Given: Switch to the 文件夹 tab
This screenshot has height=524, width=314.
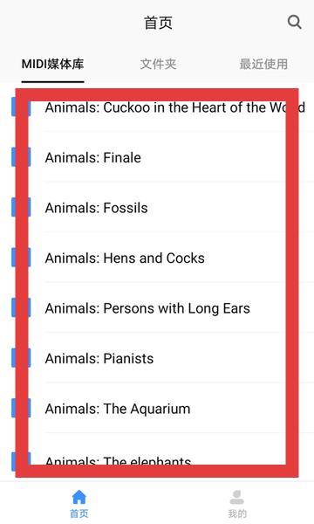Looking at the screenshot, I should click(158, 64).
